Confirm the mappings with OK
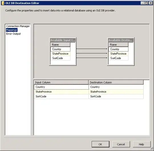This screenshot has height=151, width=154. pos(100,144)
